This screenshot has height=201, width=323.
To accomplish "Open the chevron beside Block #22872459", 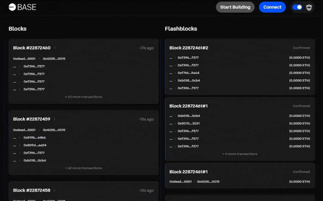I will pyautogui.click(x=55, y=119).
